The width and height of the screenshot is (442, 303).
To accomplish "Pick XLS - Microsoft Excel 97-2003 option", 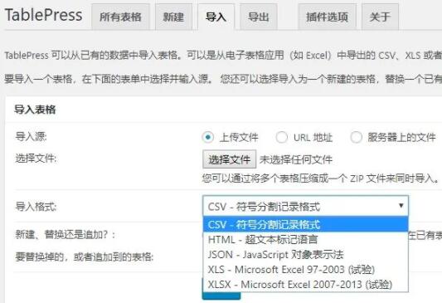I will [305, 270].
